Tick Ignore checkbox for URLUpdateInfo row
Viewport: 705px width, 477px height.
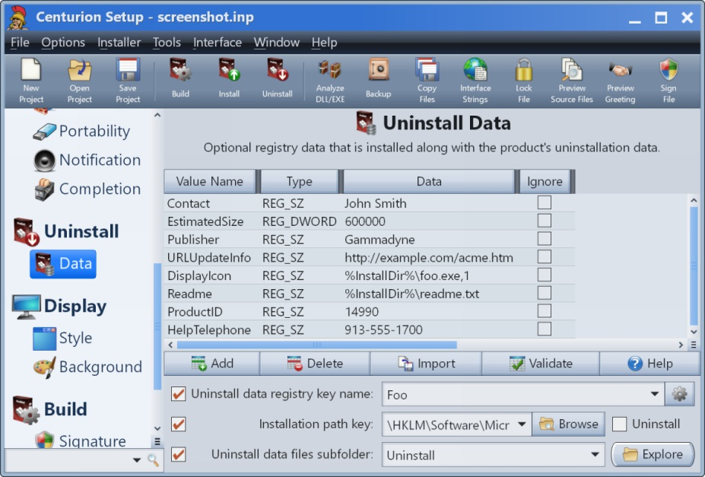click(x=545, y=256)
